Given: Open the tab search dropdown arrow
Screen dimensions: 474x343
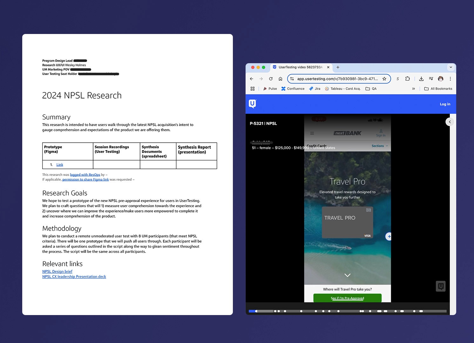Looking at the screenshot, I should click(450, 67).
